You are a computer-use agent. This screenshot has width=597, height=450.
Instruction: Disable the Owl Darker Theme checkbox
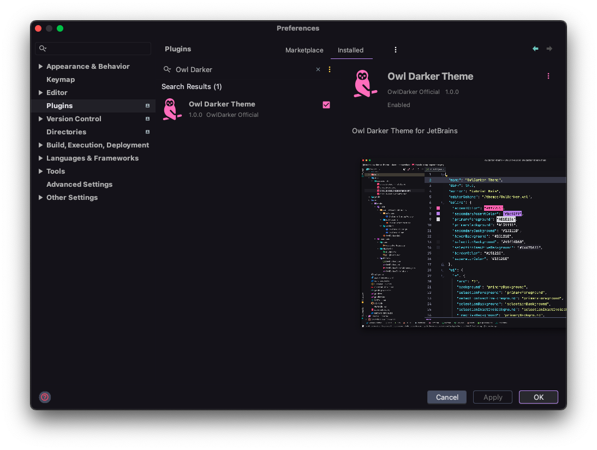coord(326,105)
